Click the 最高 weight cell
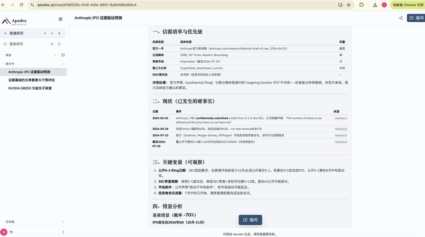Image resolution: width=425 pixels, height=237 pixels. [x=342, y=49]
